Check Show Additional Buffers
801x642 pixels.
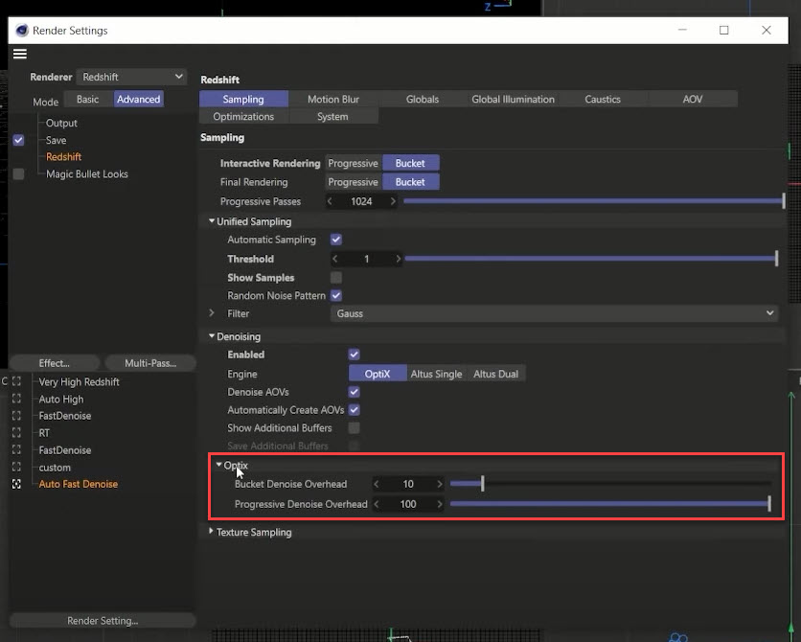coord(354,427)
